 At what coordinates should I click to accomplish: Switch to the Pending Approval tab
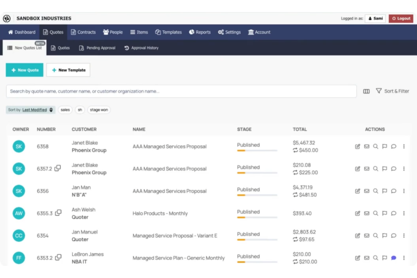(97, 48)
